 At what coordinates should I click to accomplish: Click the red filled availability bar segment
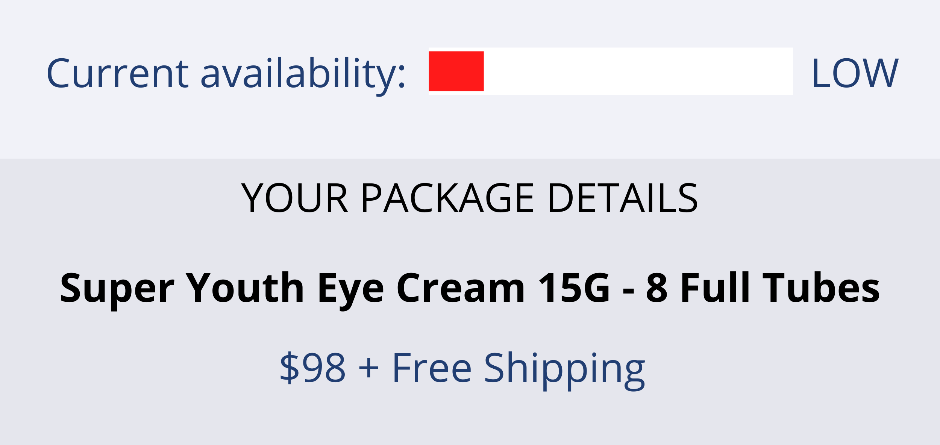point(456,71)
